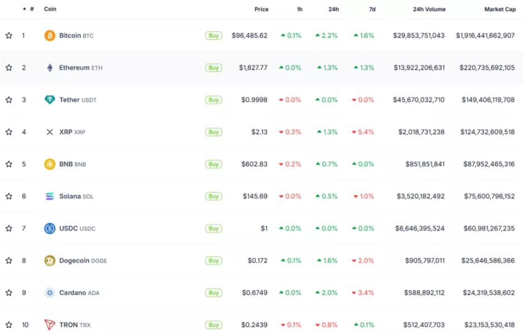Star Bitcoin to add to watchlist
523x334 pixels.
[9, 36]
